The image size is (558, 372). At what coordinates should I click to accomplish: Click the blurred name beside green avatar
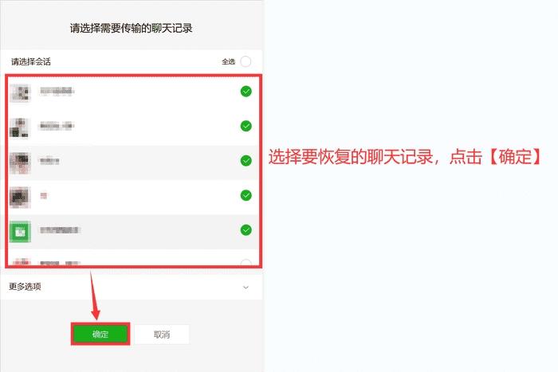click(x=60, y=230)
